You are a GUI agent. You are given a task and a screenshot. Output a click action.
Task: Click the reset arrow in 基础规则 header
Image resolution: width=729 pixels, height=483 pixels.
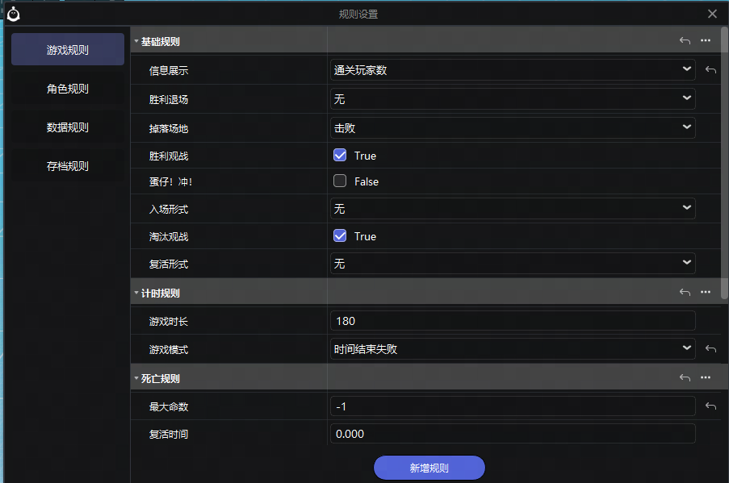pyautogui.click(x=685, y=41)
